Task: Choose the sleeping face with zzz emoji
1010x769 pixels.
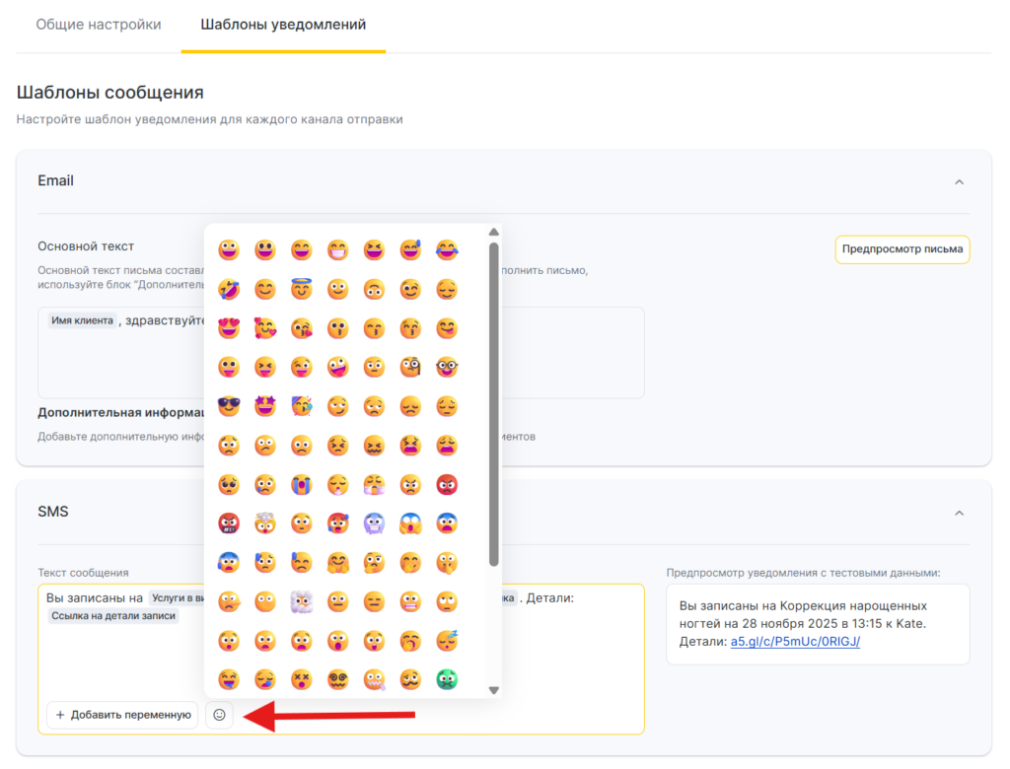Action: click(x=448, y=640)
